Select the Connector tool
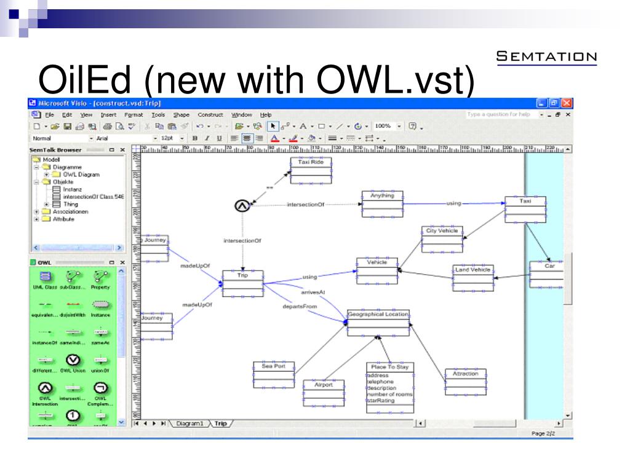 (x=285, y=127)
